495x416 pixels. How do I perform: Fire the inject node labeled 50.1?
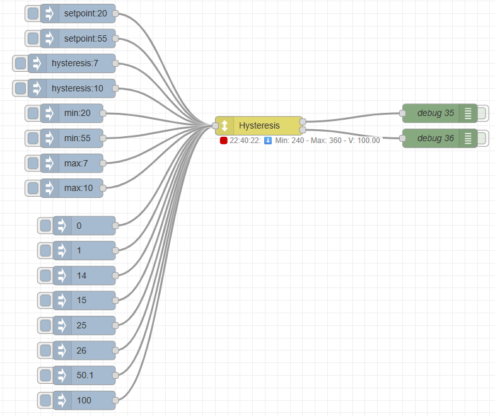[45, 375]
